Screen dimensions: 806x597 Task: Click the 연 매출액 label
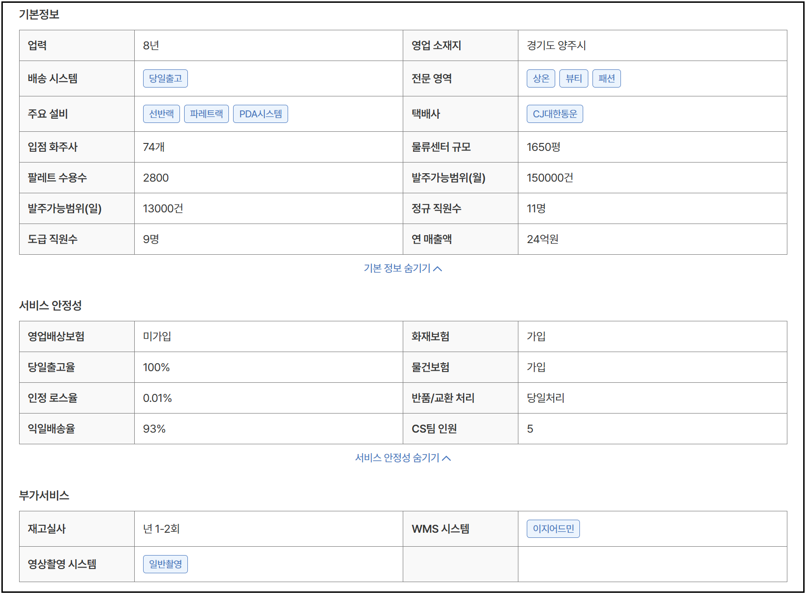pos(432,239)
